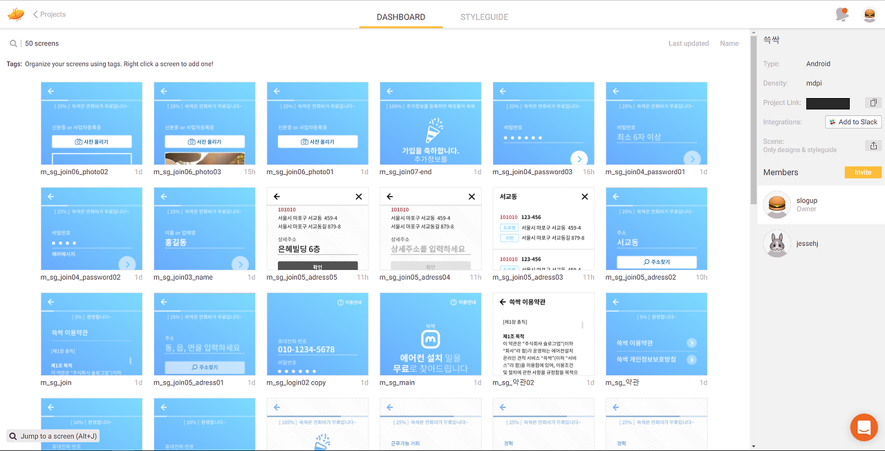Copy the project link icon
This screenshot has width=885, height=451.
(x=873, y=103)
